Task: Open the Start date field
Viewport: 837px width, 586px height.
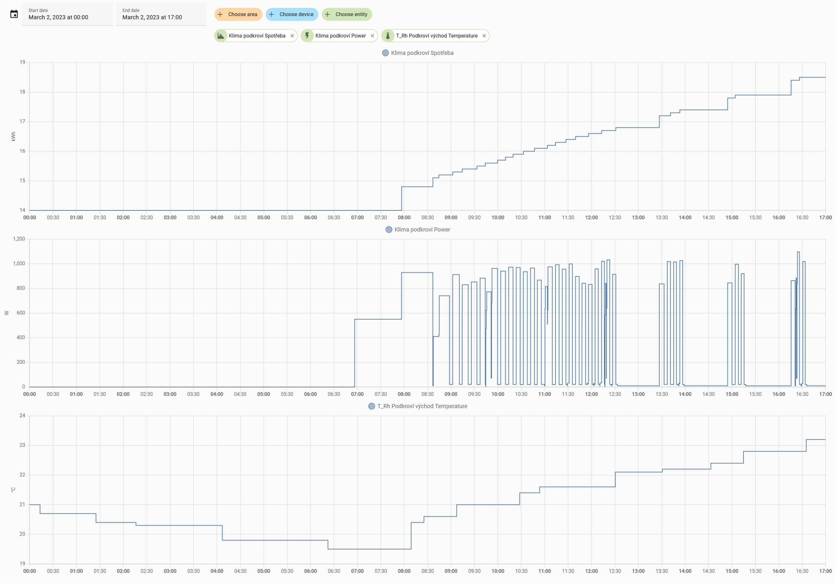Action: point(67,14)
